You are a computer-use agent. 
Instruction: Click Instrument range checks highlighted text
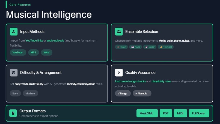click(130, 81)
